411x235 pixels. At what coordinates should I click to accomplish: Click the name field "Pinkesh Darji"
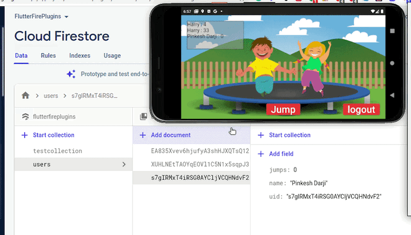[309, 184]
